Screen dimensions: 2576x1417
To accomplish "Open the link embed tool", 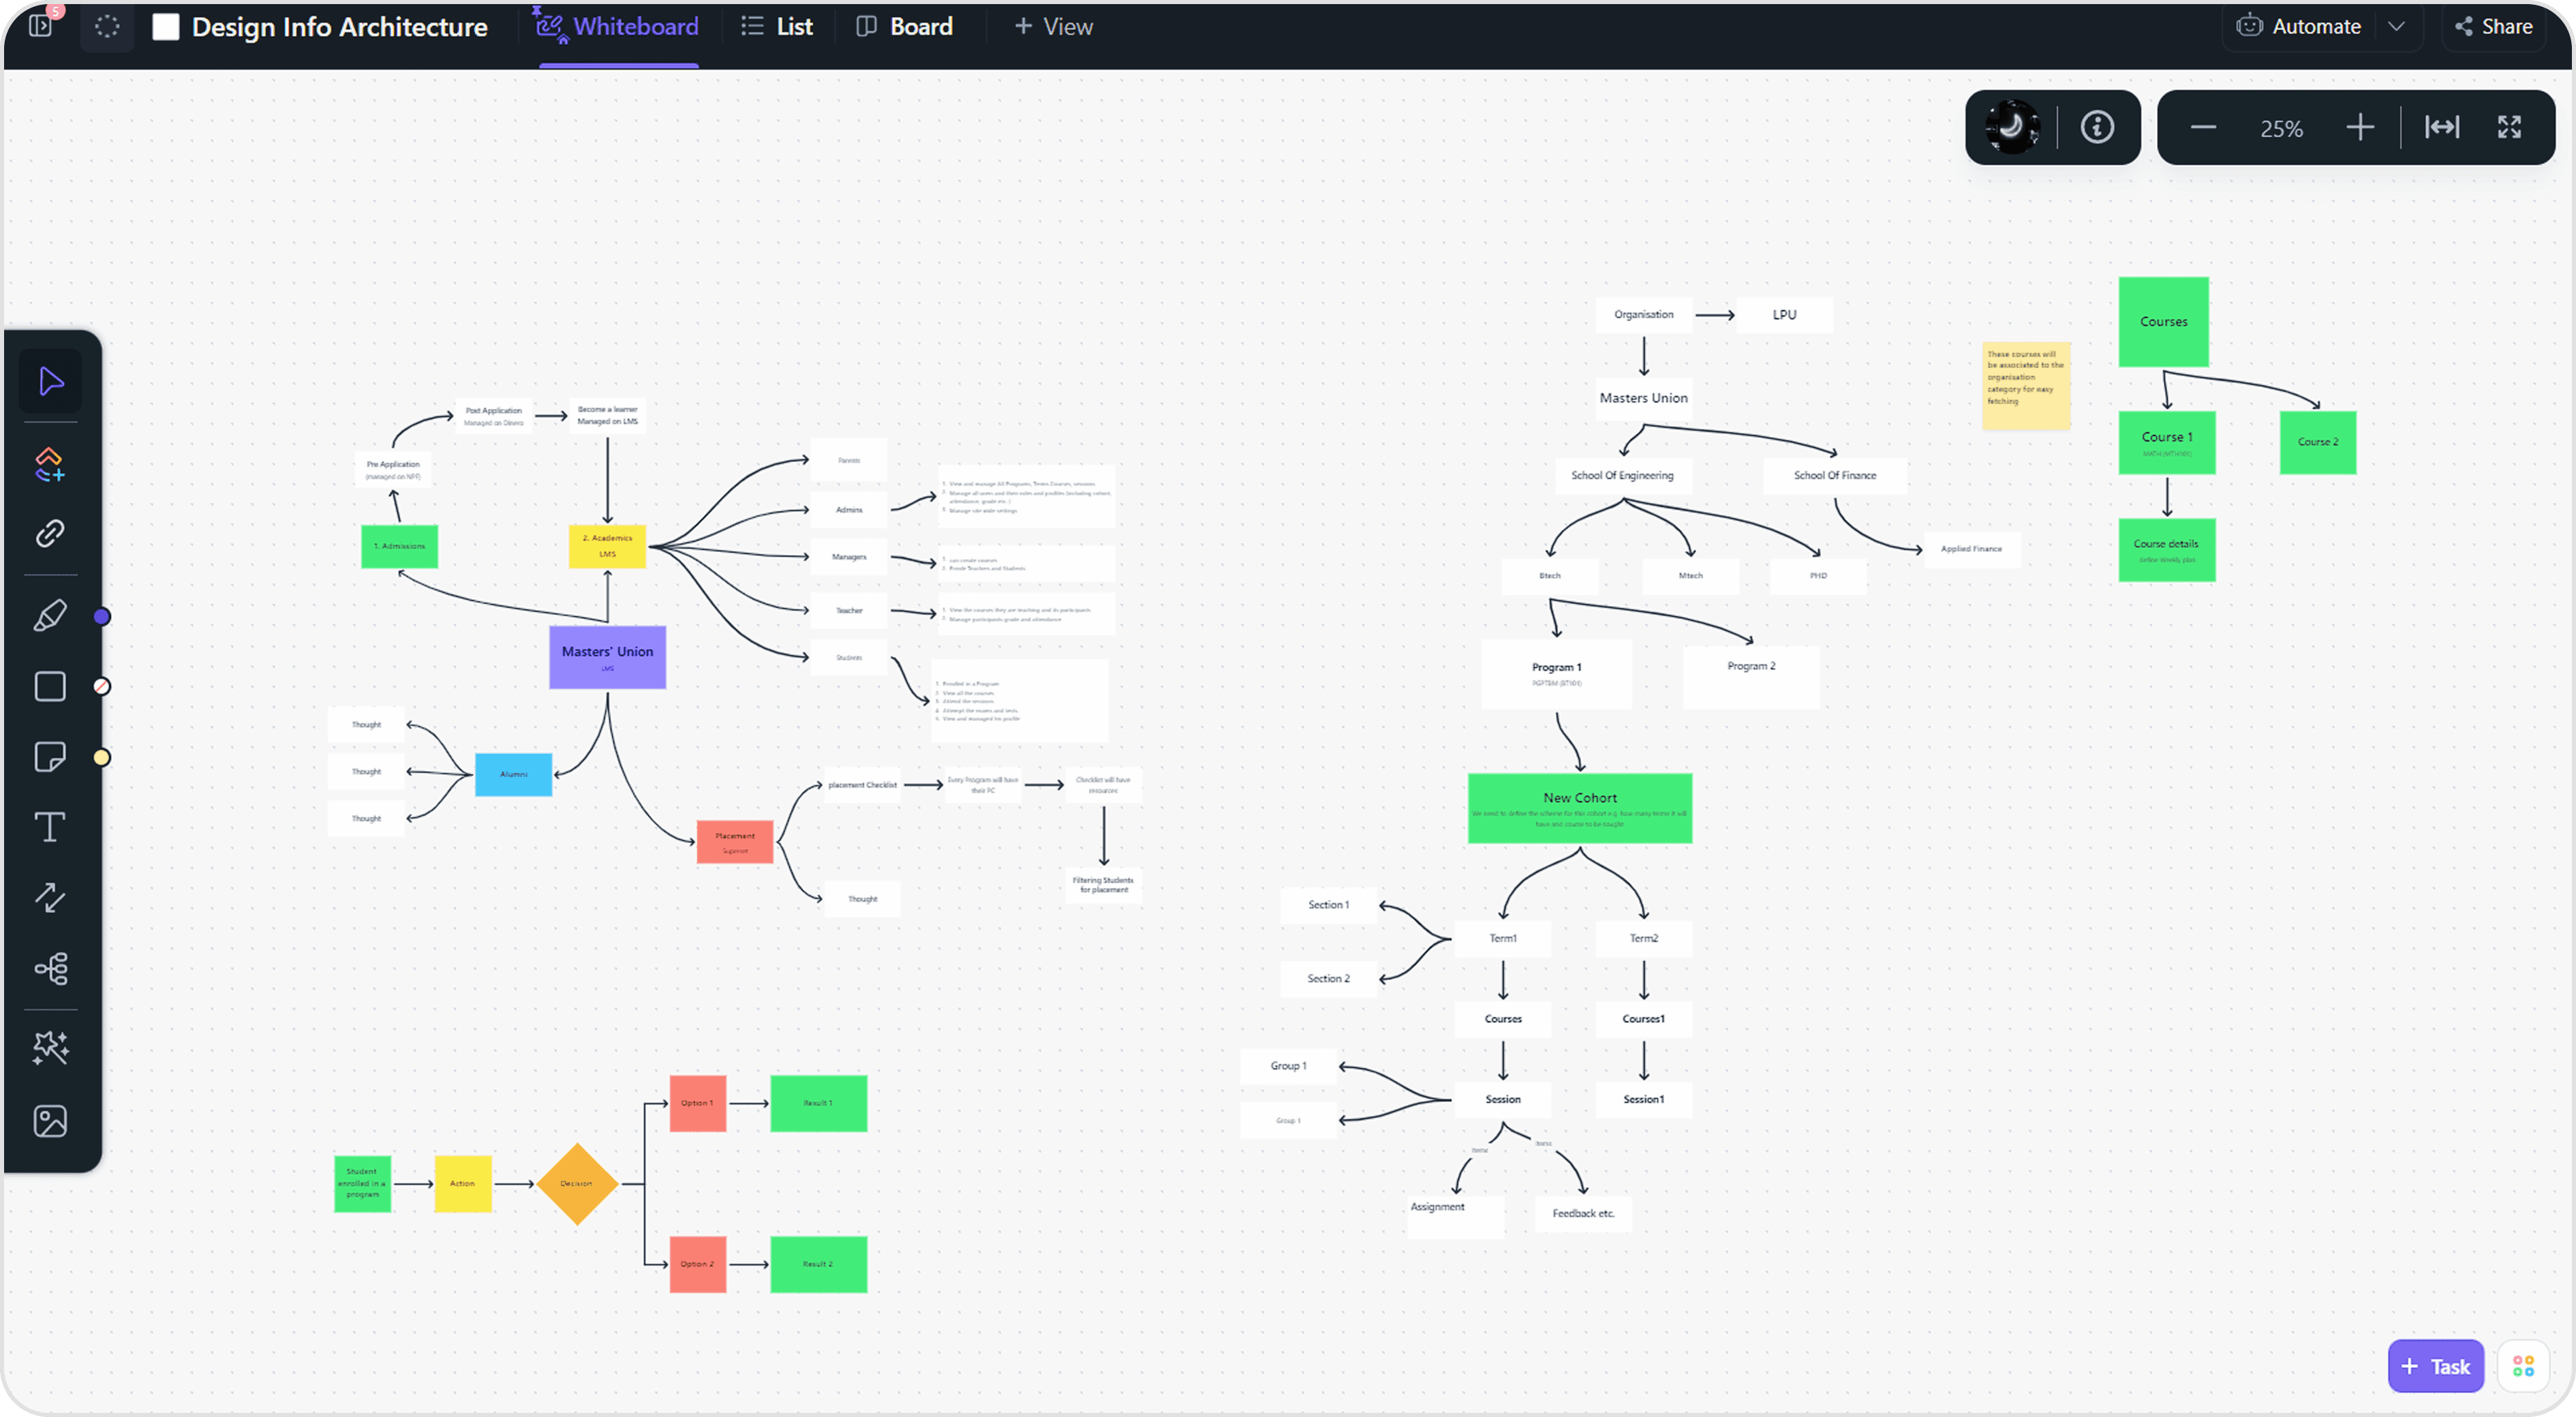I will pos(50,533).
